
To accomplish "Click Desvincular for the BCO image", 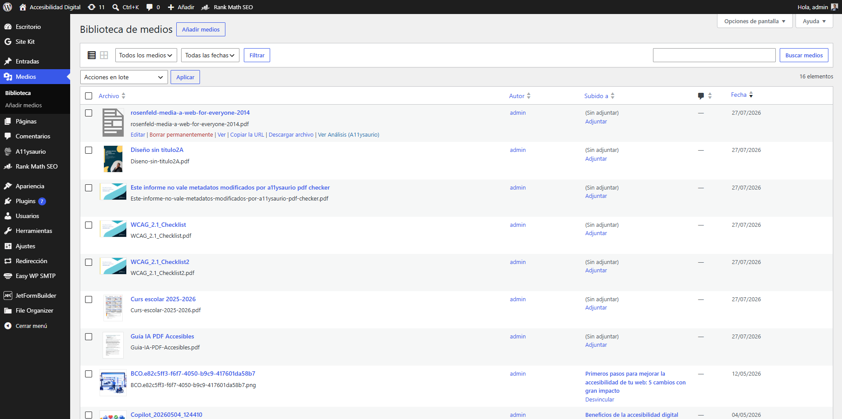I will tap(599, 399).
